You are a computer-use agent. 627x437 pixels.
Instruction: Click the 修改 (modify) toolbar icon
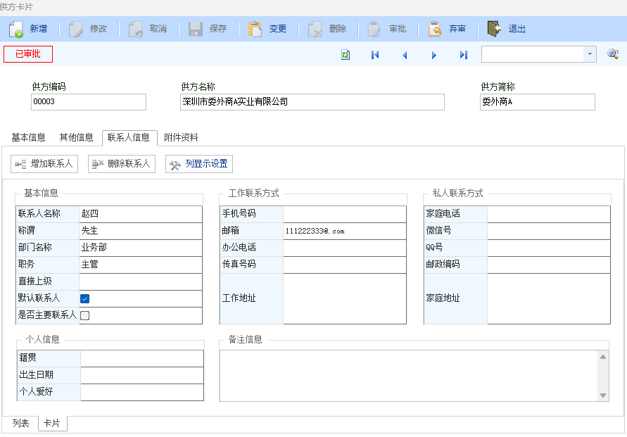[x=75, y=29]
